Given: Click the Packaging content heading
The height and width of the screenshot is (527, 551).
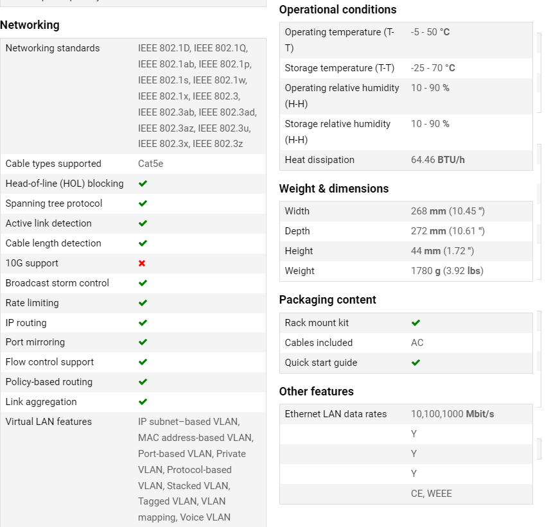Looking at the screenshot, I should point(328,300).
